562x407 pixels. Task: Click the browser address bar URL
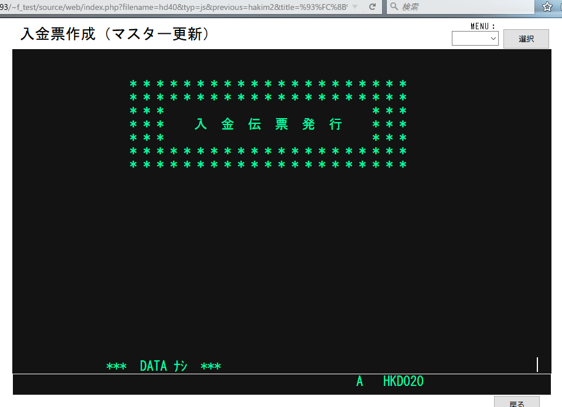[x=176, y=6]
